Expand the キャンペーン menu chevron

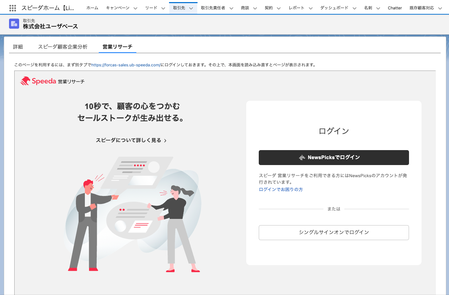(135, 8)
